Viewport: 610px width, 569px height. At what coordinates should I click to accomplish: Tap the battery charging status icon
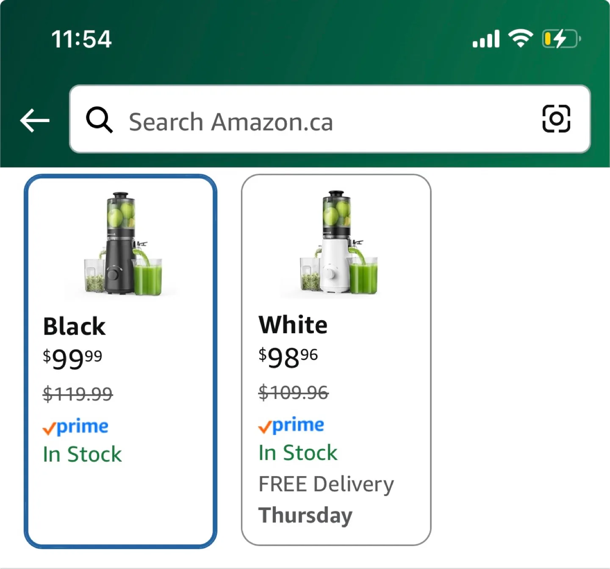click(561, 39)
